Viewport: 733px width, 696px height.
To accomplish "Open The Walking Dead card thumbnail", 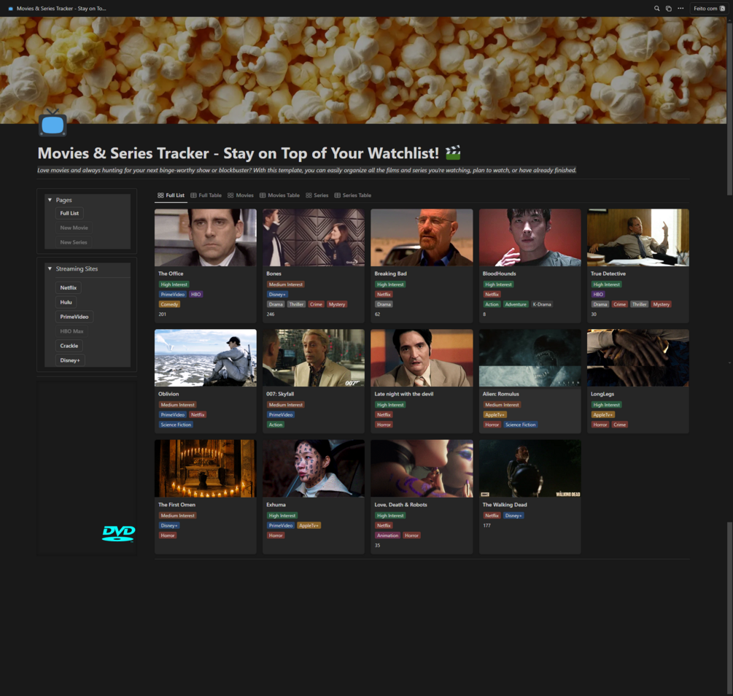I will point(530,468).
